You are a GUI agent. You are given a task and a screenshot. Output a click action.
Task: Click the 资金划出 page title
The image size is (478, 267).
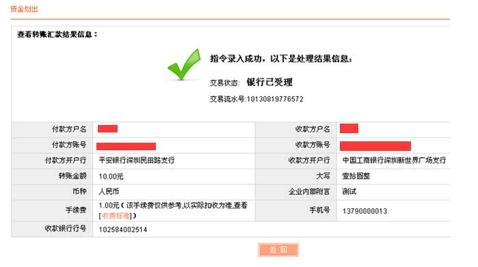(x=24, y=9)
